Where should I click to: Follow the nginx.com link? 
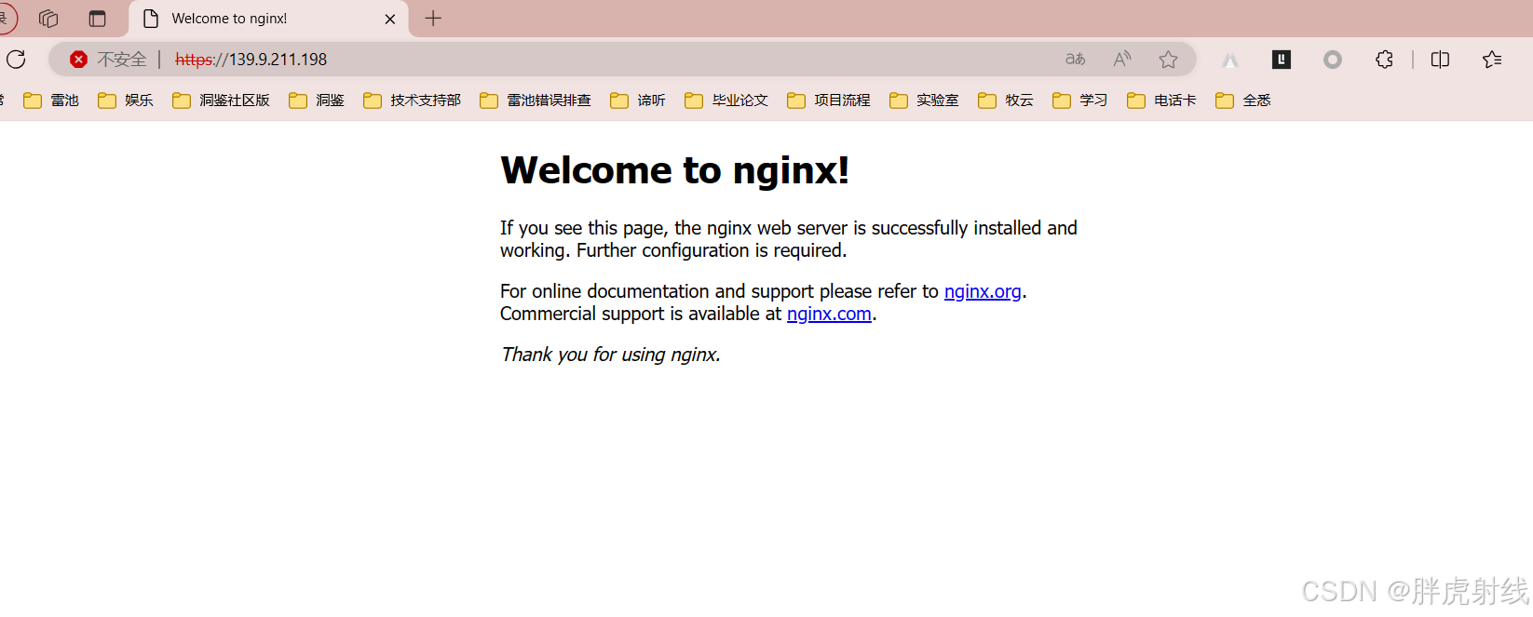pyautogui.click(x=829, y=314)
